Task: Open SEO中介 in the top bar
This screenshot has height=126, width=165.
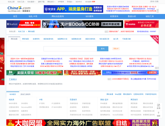Action: (x=79, y=2)
